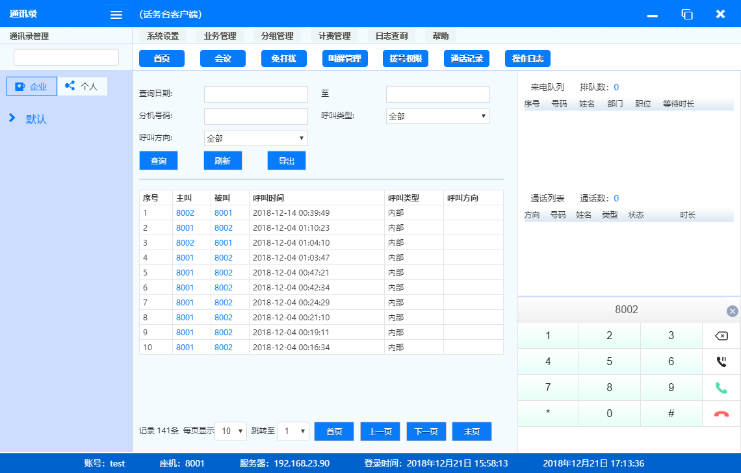Click the 末页 button

(472, 431)
